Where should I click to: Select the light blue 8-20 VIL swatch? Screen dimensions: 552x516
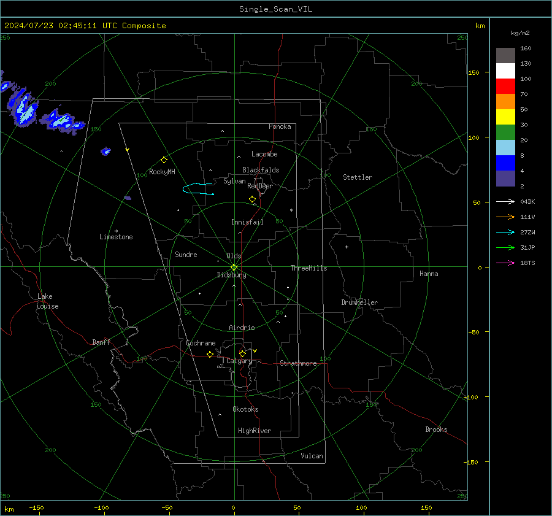[x=505, y=148]
